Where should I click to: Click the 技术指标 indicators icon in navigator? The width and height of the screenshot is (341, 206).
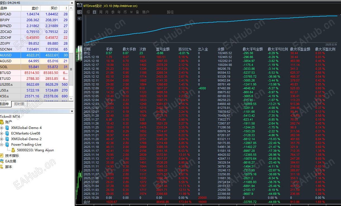pos(2,155)
